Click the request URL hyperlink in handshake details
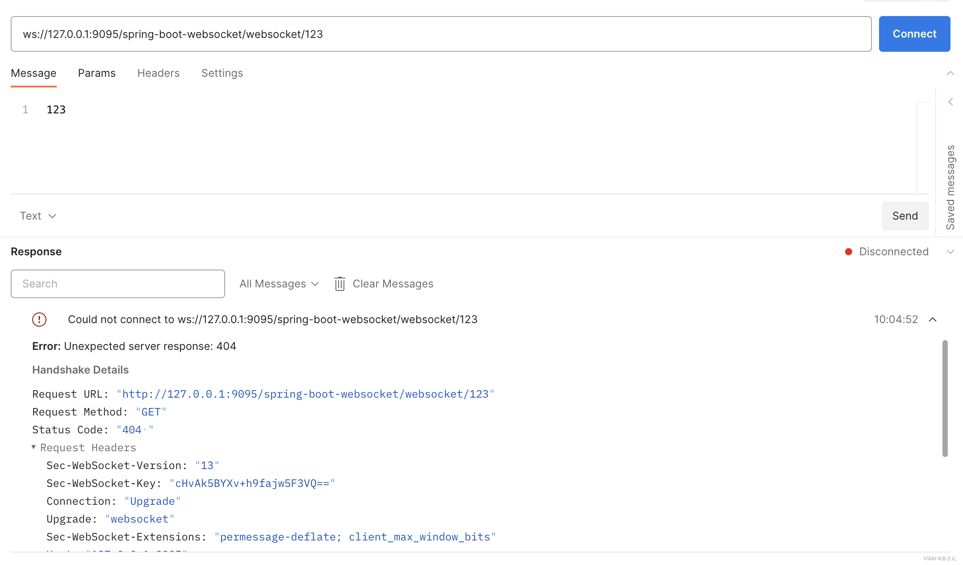Image resolution: width=963 pixels, height=565 pixels. point(304,394)
